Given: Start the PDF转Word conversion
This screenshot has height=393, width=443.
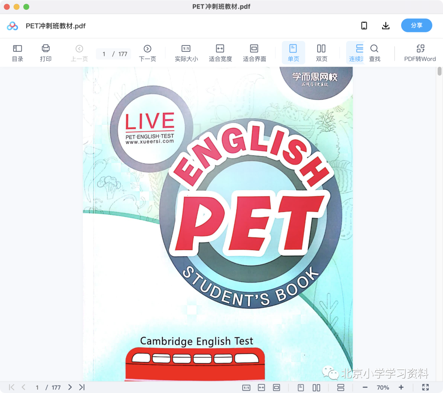Looking at the screenshot, I should point(420,53).
